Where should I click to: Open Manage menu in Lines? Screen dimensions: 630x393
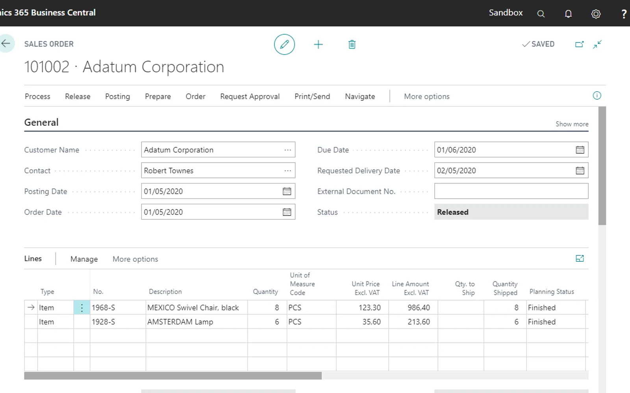(x=84, y=259)
